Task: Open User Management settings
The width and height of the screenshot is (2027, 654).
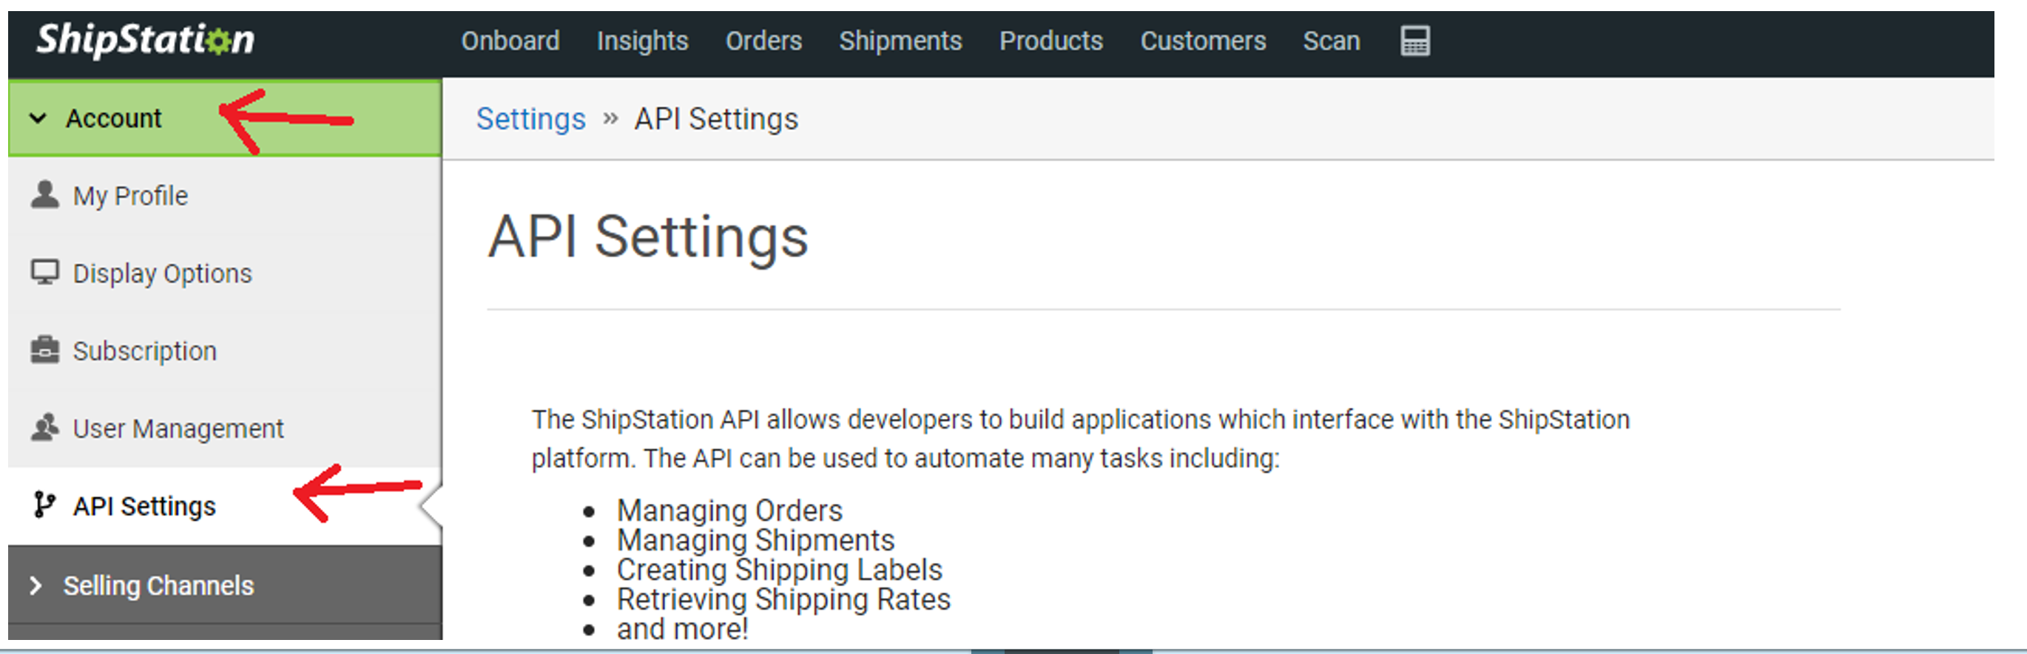Action: pos(224,429)
